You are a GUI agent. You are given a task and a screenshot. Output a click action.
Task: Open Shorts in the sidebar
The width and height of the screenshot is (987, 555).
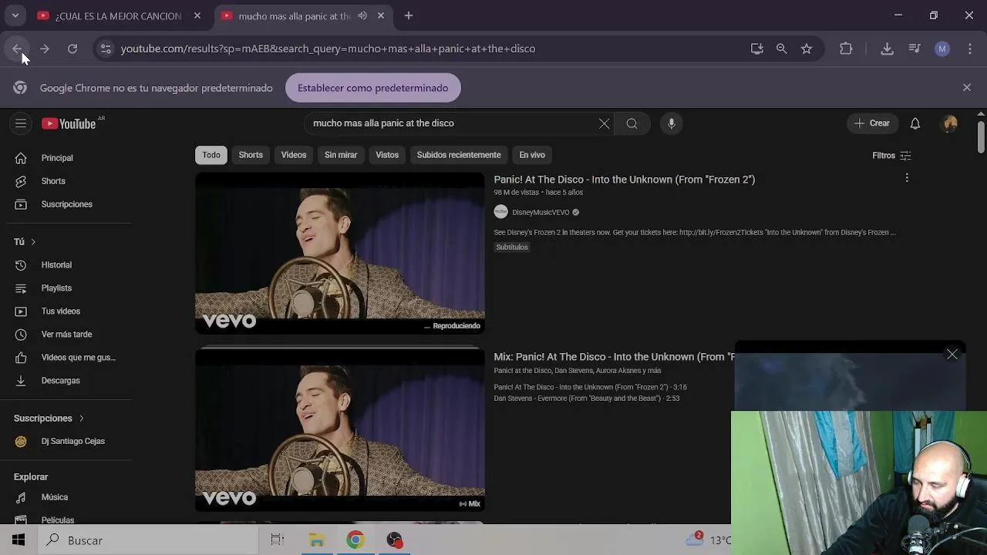(69, 181)
